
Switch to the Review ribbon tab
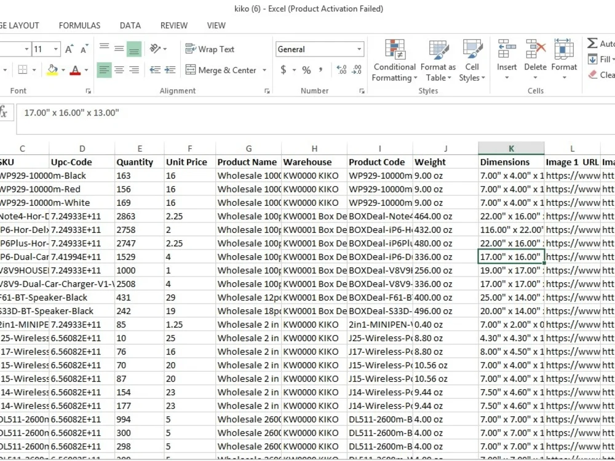click(x=174, y=25)
